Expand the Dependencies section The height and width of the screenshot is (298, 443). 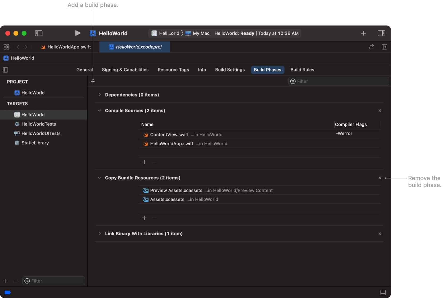99,94
